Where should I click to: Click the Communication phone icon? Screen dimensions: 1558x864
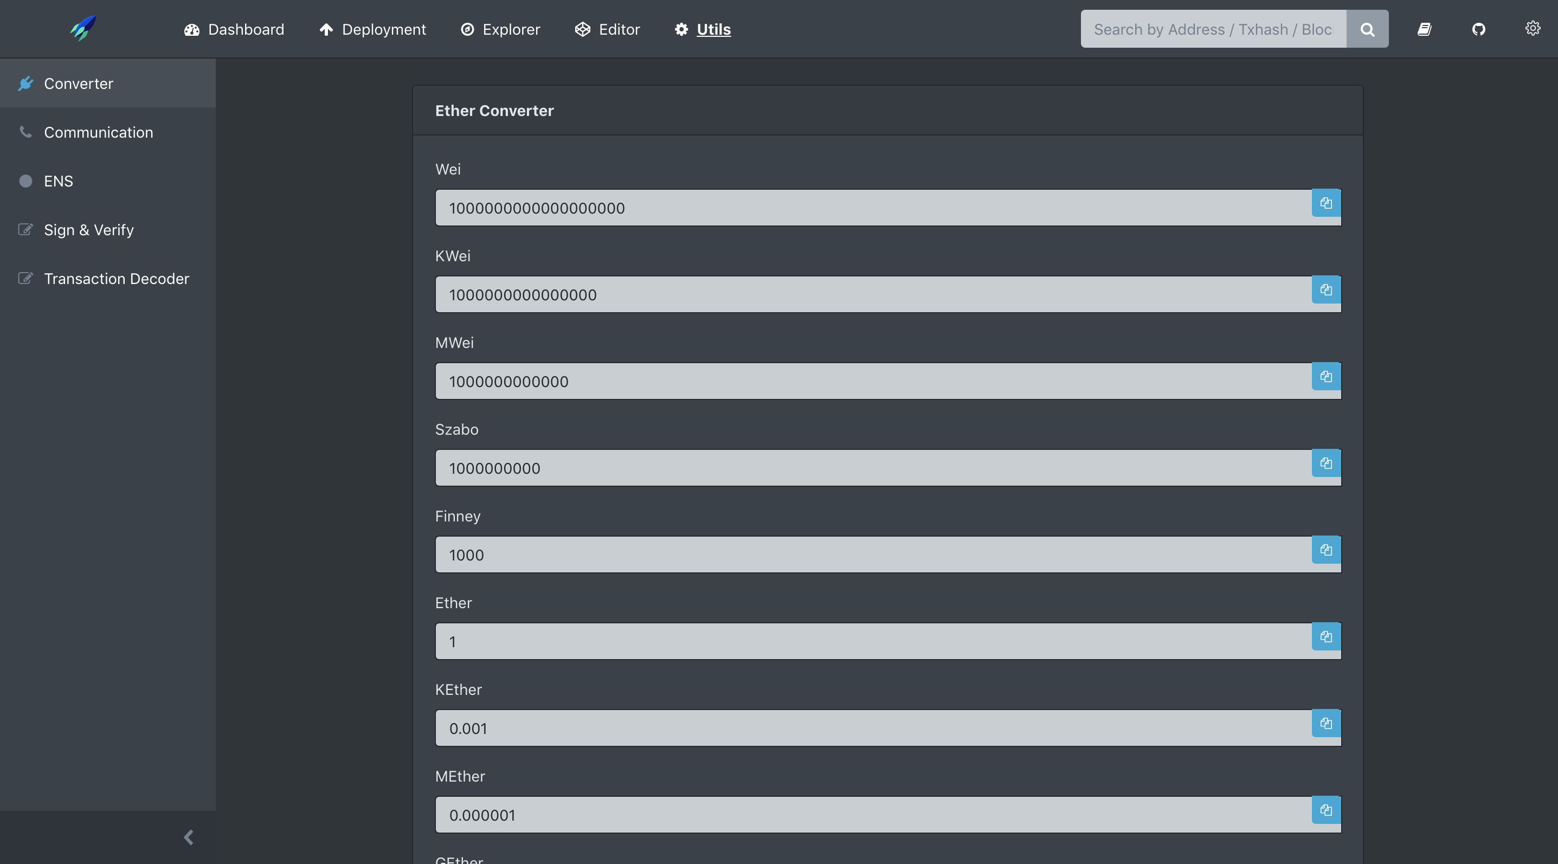click(25, 132)
